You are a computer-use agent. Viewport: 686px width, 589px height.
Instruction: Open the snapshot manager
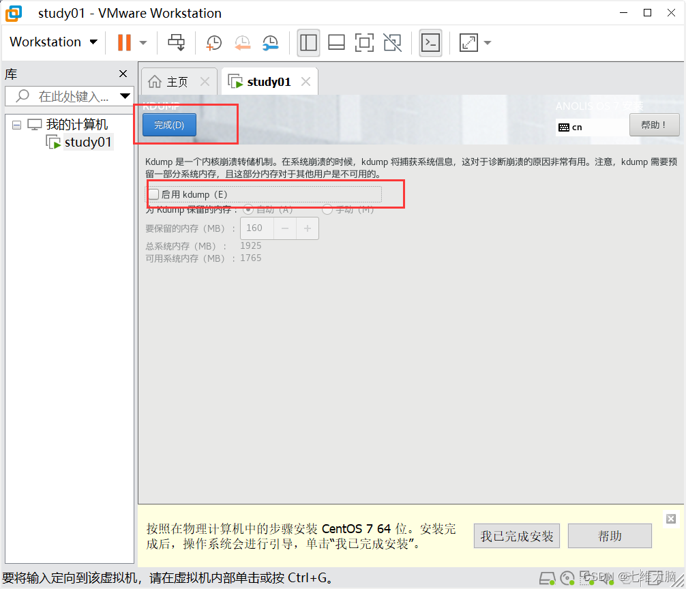coord(270,43)
